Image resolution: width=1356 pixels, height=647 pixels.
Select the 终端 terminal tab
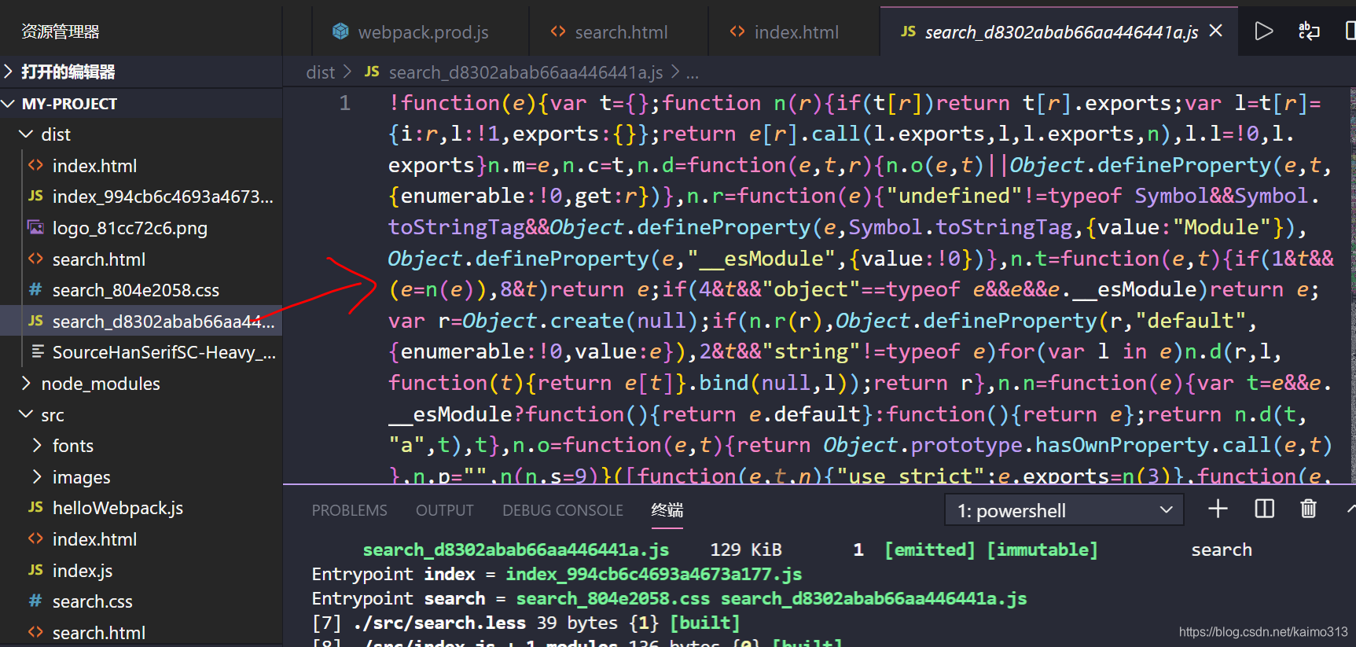coord(667,510)
